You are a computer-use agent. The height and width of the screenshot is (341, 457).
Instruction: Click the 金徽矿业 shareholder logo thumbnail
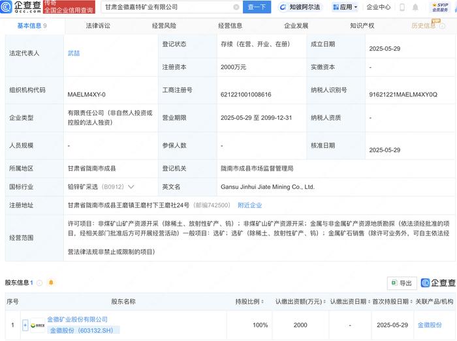38,325
